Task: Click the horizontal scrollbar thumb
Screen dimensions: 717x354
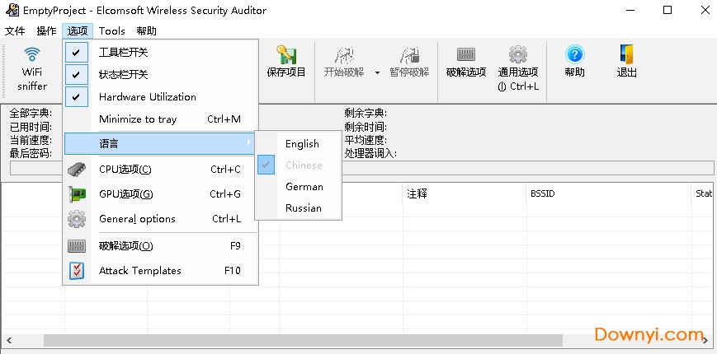Action: (303, 340)
